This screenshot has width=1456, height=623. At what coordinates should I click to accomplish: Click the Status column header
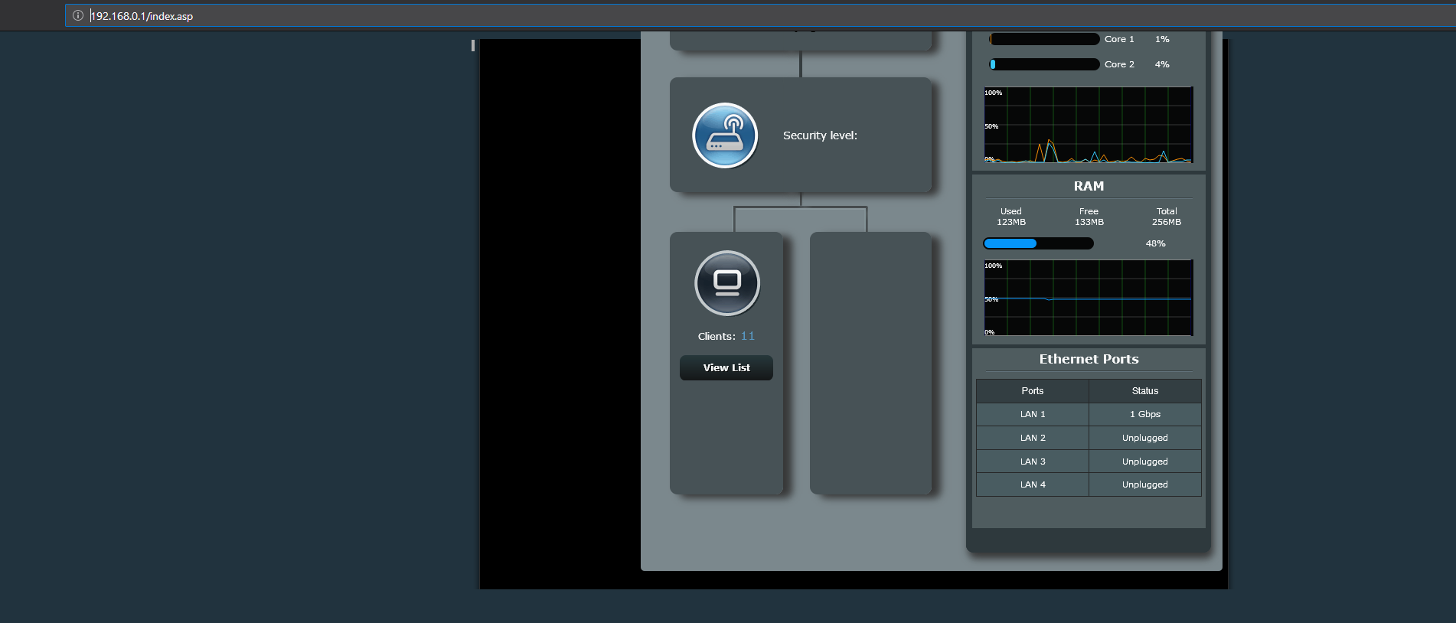point(1144,391)
